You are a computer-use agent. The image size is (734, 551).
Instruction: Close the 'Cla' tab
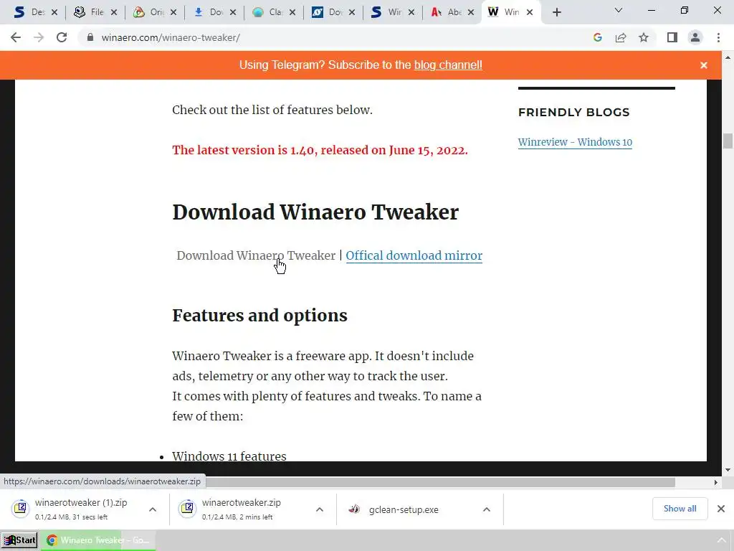click(292, 13)
